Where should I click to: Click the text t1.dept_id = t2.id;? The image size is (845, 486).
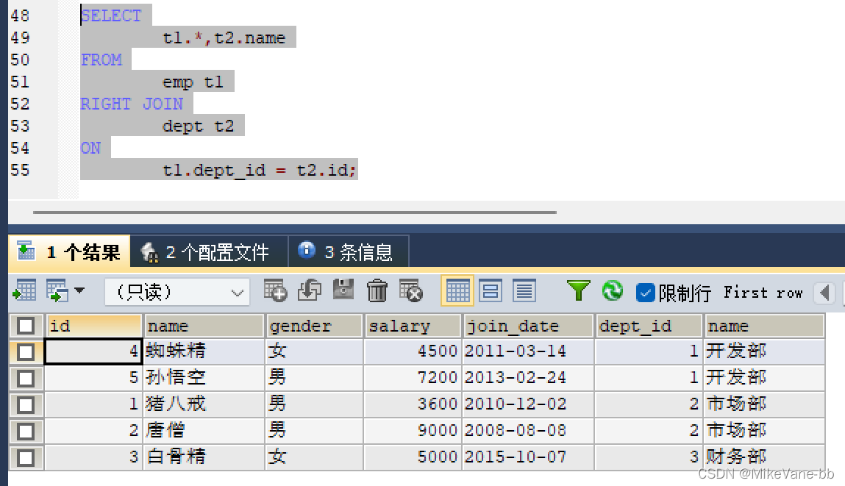259,171
